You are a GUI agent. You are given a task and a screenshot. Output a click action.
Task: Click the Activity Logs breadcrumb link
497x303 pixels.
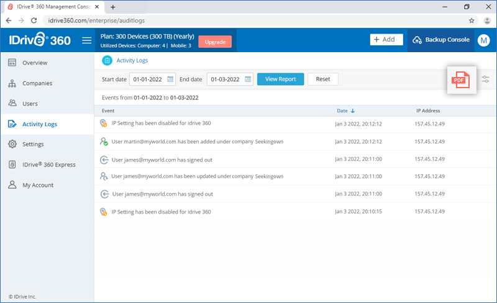132,60
